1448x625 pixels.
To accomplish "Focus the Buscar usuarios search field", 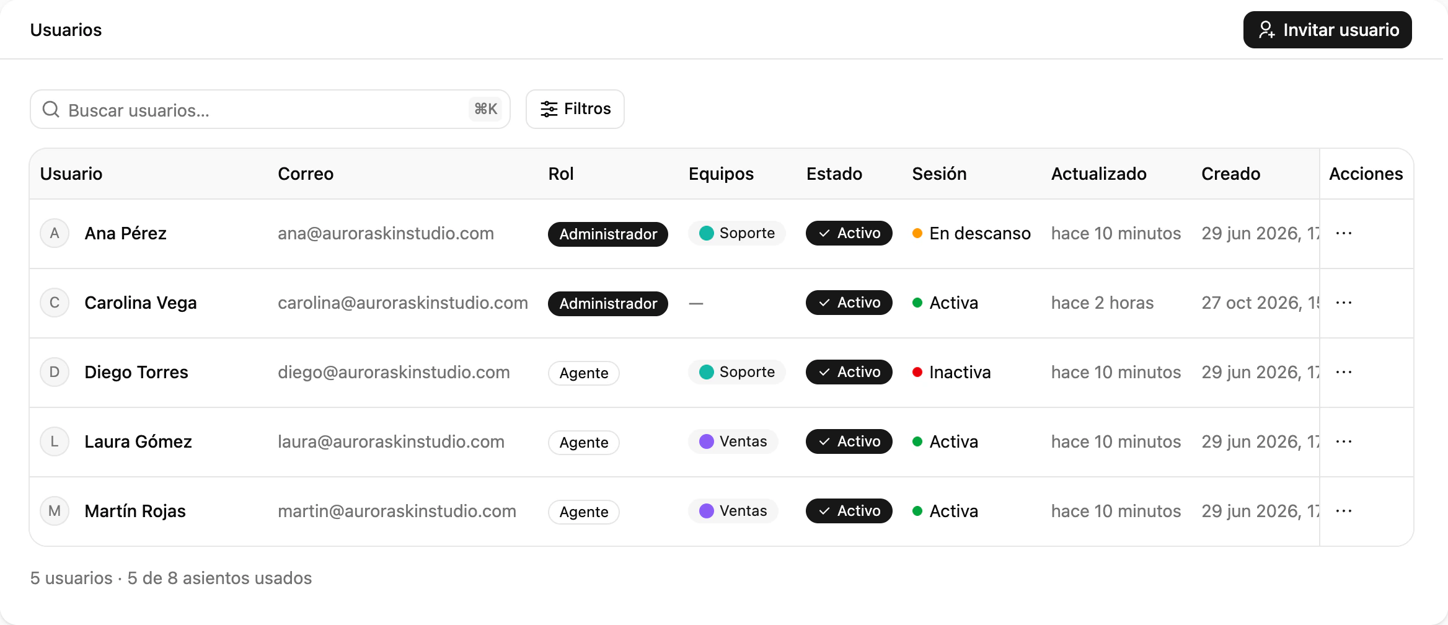I will click(x=270, y=109).
